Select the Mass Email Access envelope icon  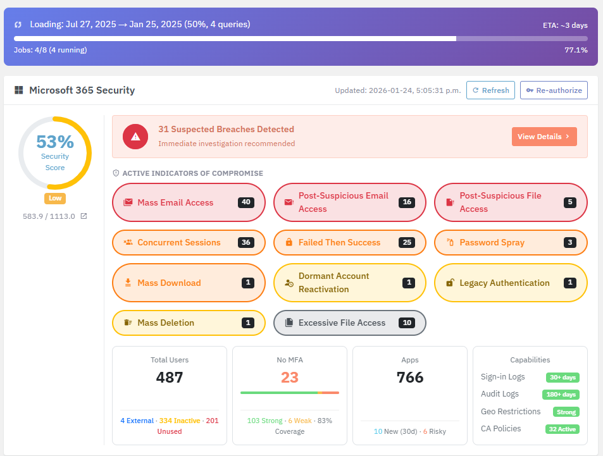pyautogui.click(x=128, y=202)
